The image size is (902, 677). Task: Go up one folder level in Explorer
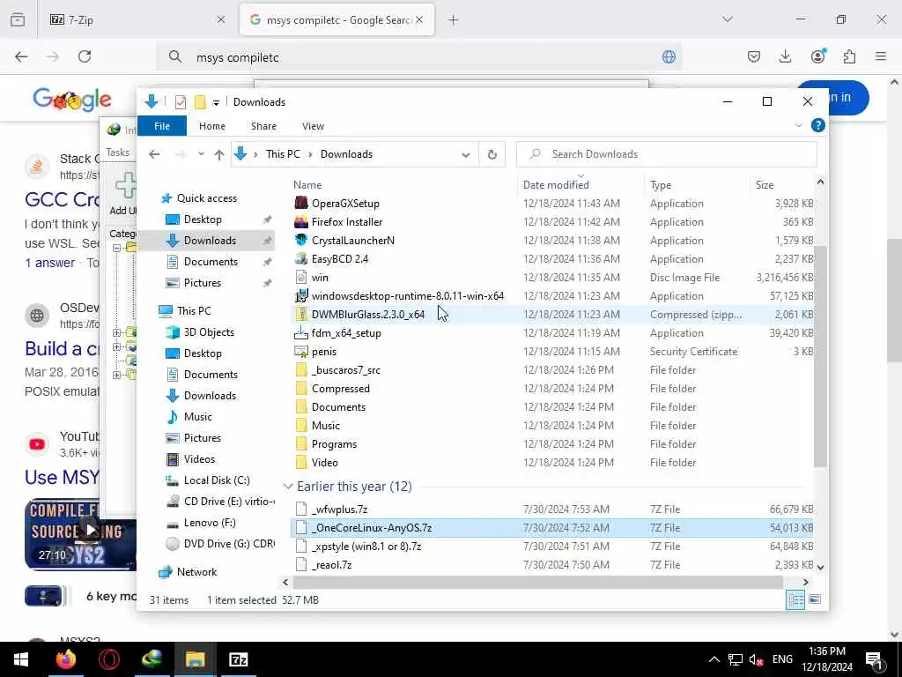(219, 154)
